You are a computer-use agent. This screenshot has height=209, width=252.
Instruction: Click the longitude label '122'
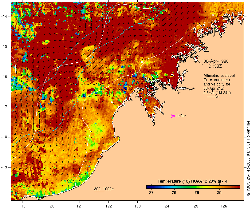click(108, 206)
